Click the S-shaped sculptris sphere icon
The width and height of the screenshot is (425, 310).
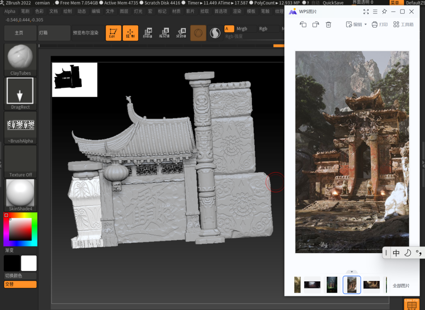click(x=215, y=33)
